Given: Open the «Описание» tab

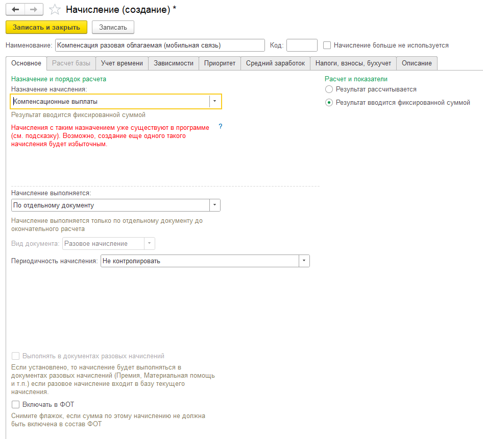Looking at the screenshot, I should click(x=417, y=63).
